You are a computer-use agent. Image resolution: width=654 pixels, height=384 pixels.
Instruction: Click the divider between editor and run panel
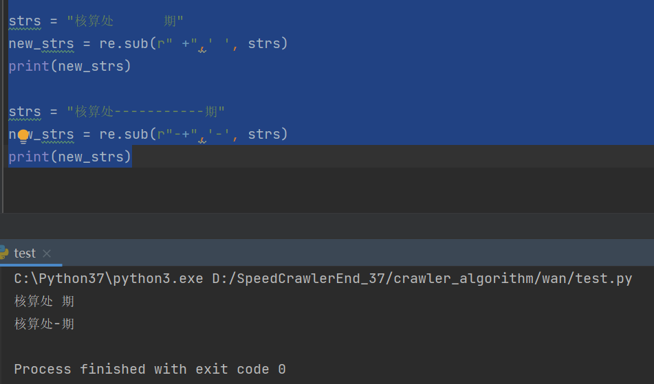click(x=327, y=213)
